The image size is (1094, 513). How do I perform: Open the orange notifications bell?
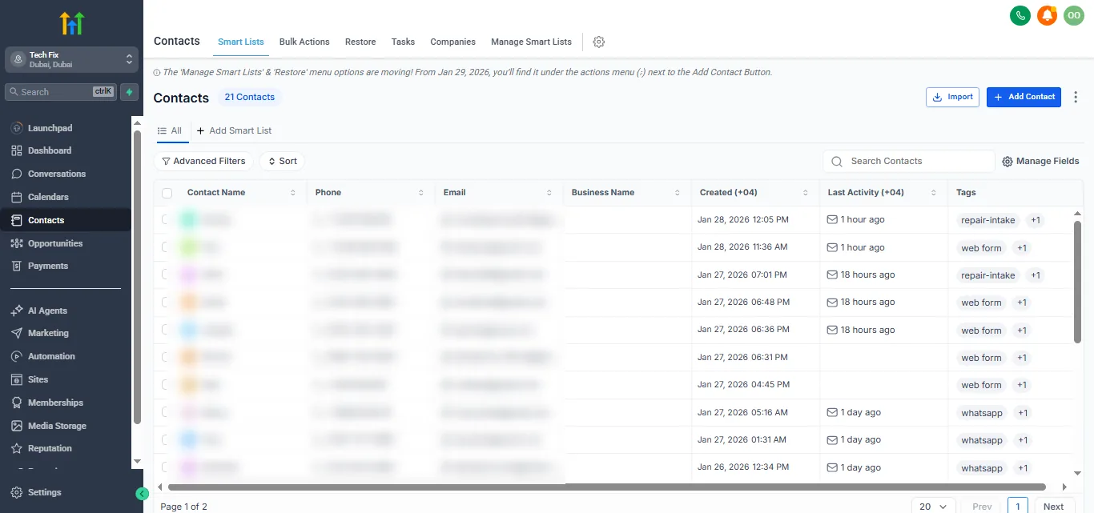pyautogui.click(x=1047, y=15)
